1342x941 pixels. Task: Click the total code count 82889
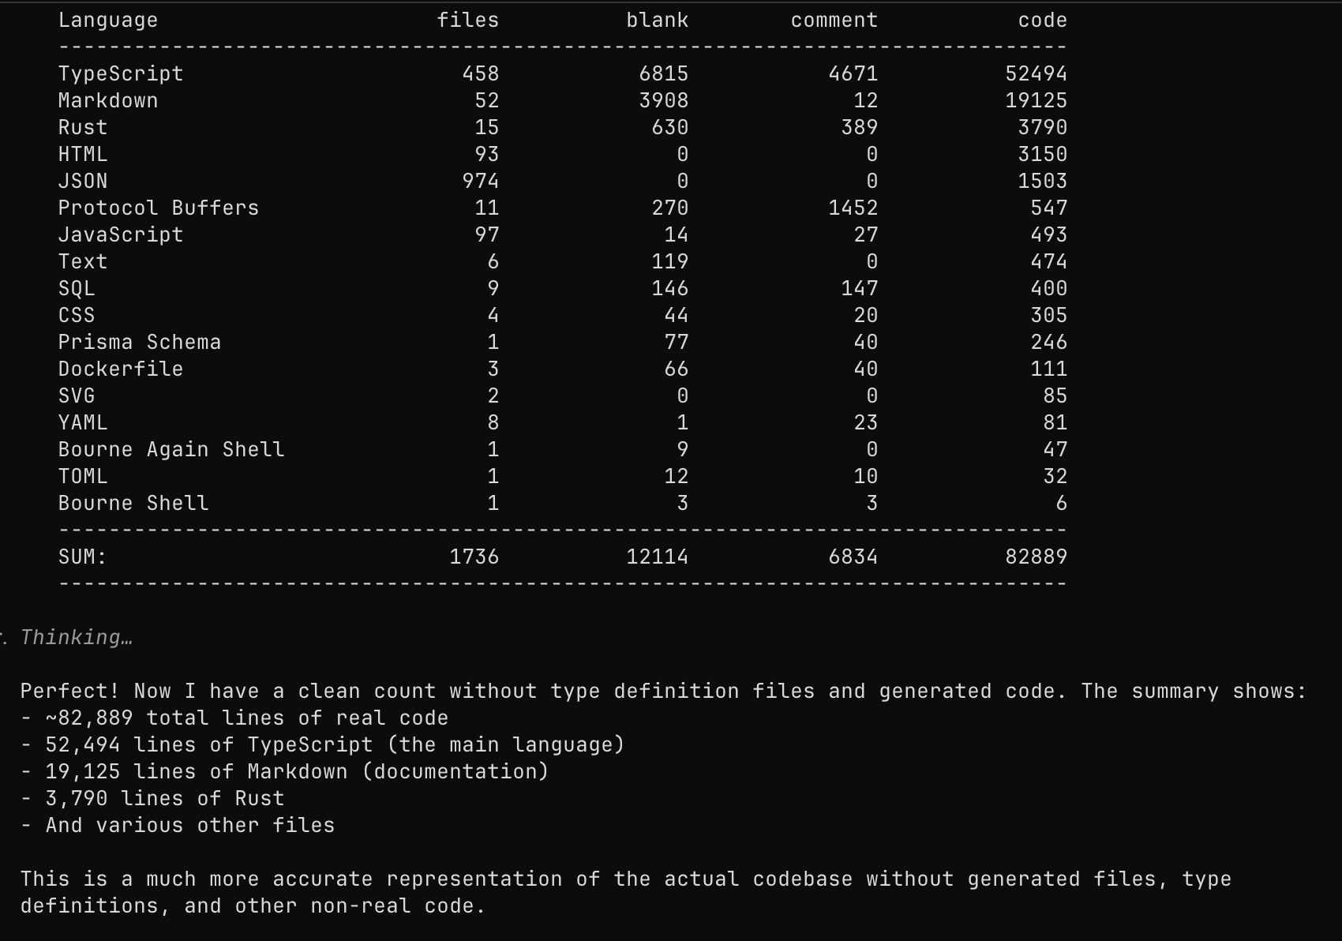(1036, 557)
